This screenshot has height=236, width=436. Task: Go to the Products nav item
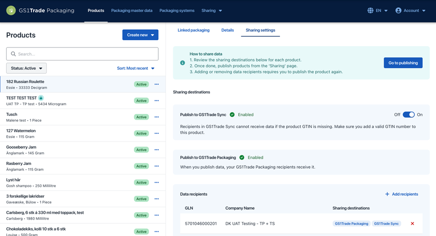click(96, 10)
